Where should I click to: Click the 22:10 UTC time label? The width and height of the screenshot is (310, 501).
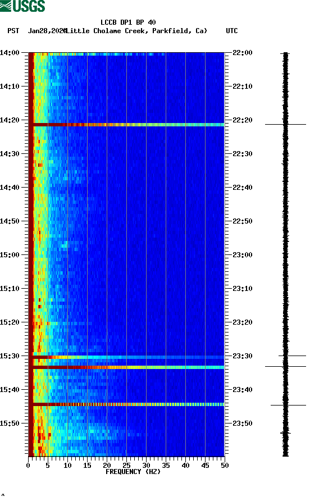[243, 86]
